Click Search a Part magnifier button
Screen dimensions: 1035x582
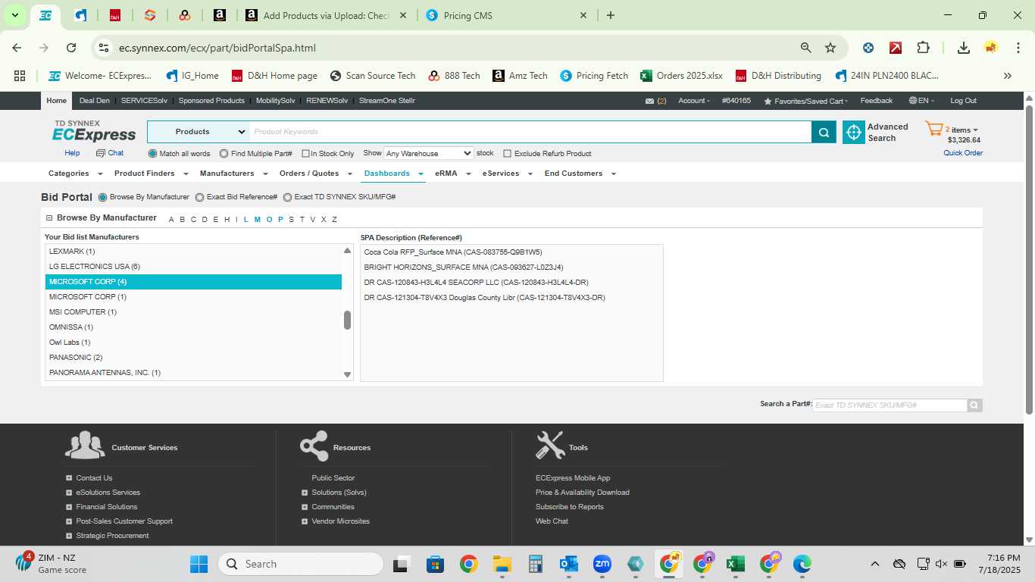pyautogui.click(x=974, y=405)
